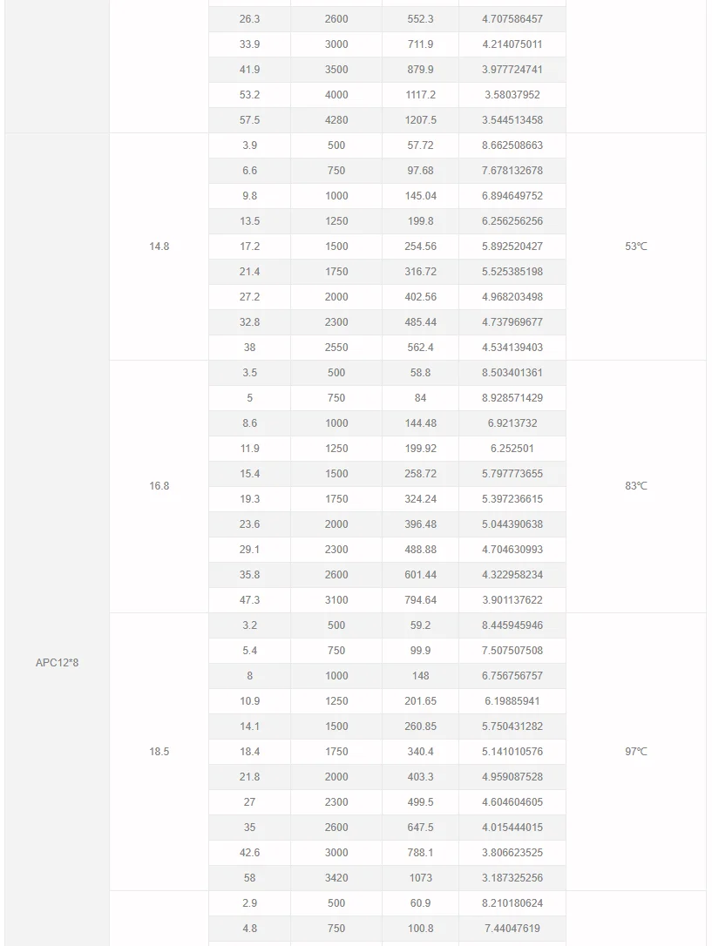The height and width of the screenshot is (946, 712).
Task: Select power value 794.64
Action: [421, 600]
